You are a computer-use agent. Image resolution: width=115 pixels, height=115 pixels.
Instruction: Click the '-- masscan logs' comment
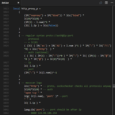[x=32, y=83]
